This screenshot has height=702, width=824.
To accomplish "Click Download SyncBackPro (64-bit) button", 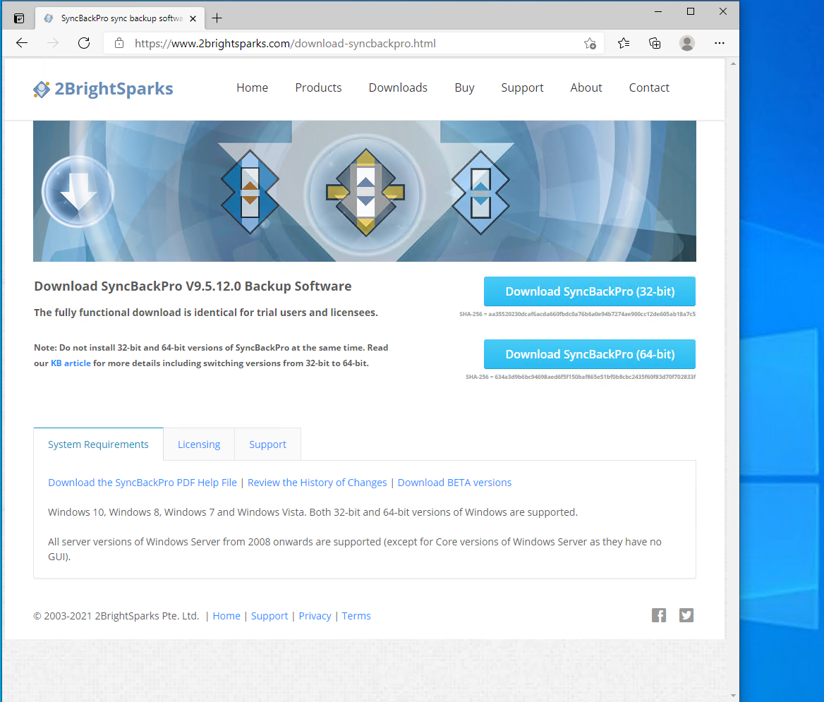I will click(x=590, y=354).
